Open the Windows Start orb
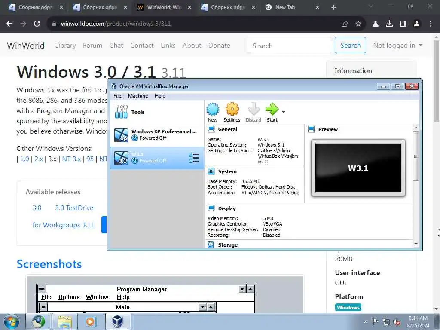 pos(12,321)
